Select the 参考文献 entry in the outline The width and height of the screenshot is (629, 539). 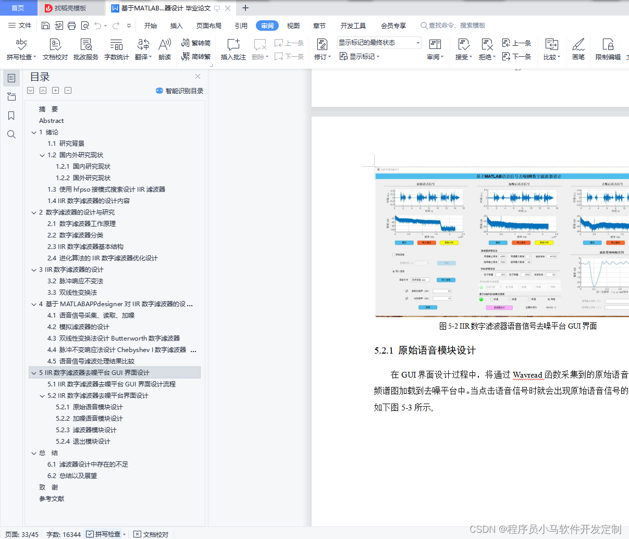(x=52, y=498)
